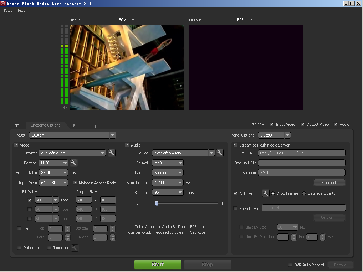Click the FMS URL field
363x272 pixels.
pyautogui.click(x=302, y=153)
